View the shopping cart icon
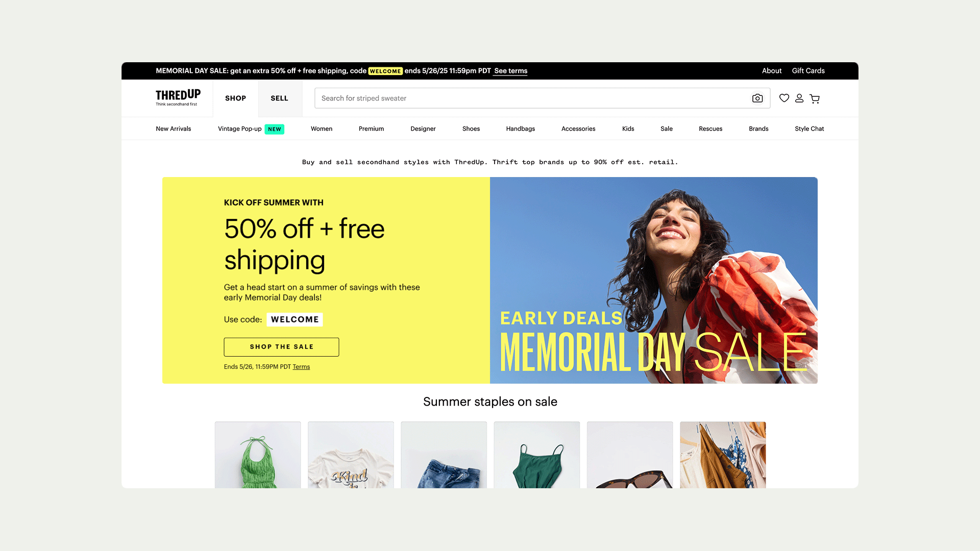The width and height of the screenshot is (980, 551). (815, 98)
